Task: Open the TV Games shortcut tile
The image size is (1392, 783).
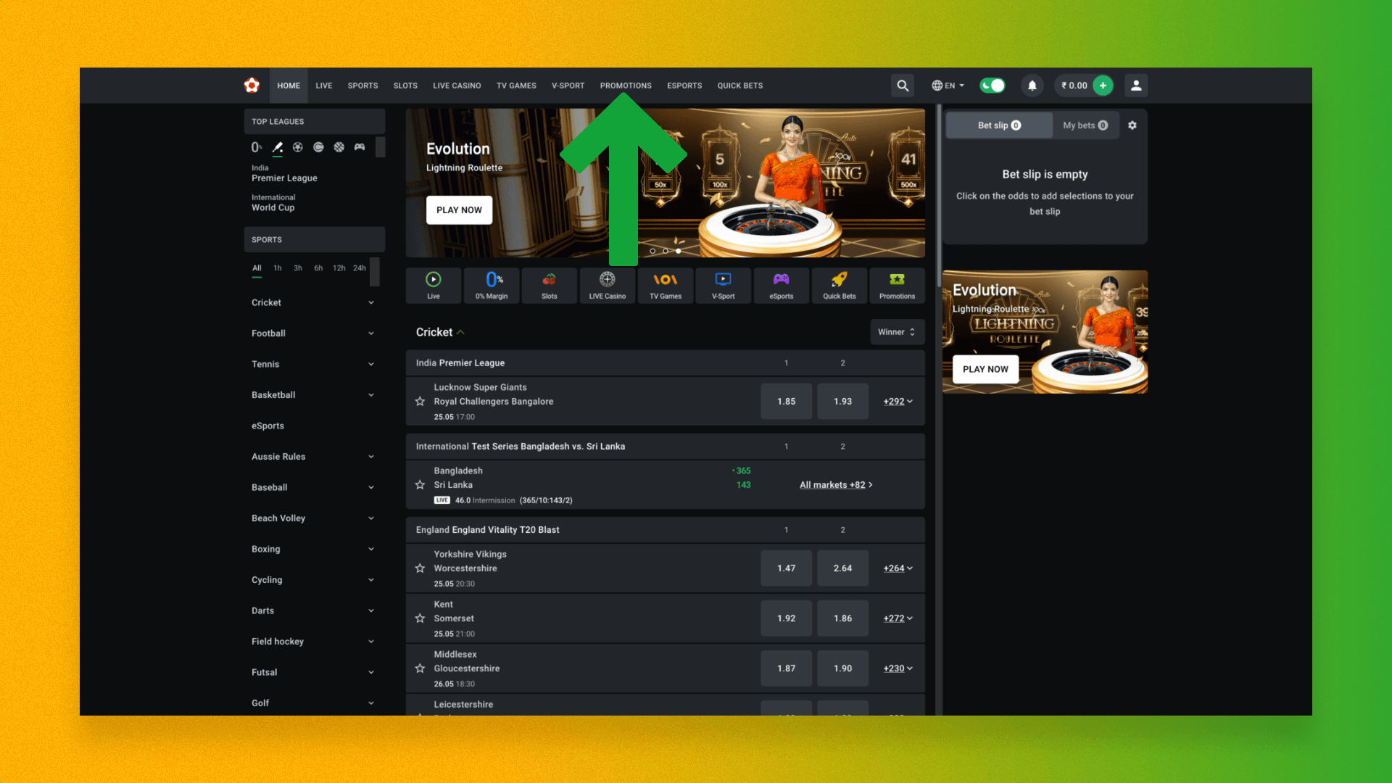Action: (x=666, y=286)
